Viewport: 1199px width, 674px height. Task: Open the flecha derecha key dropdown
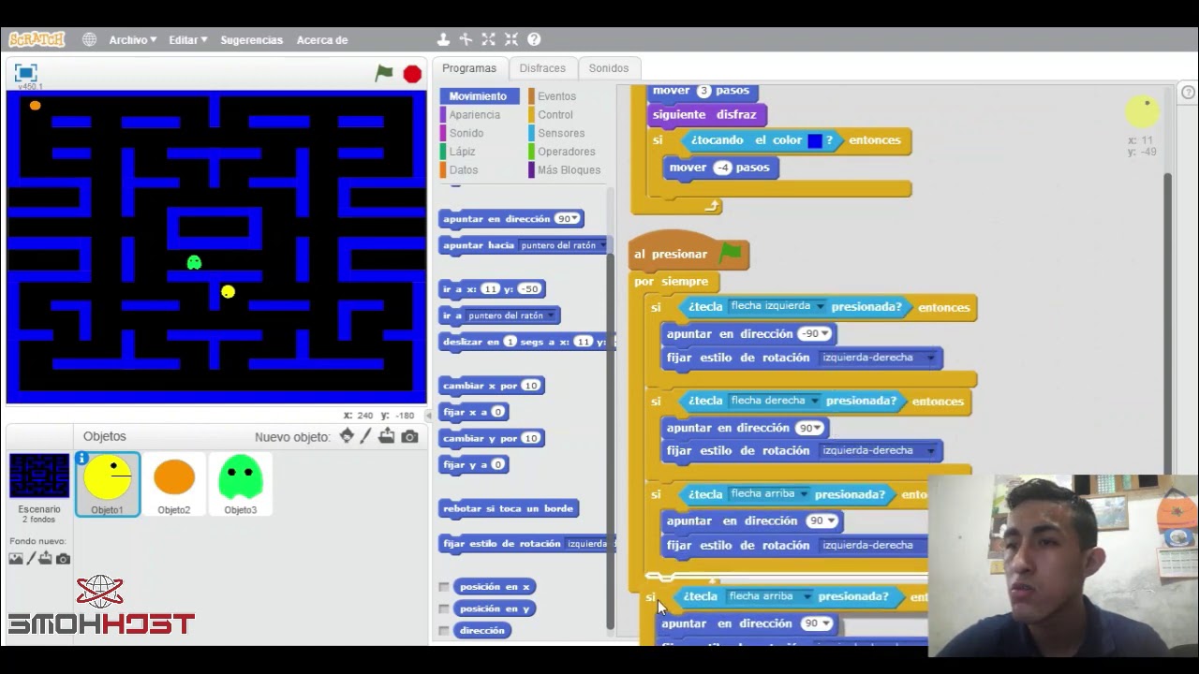[815, 401]
